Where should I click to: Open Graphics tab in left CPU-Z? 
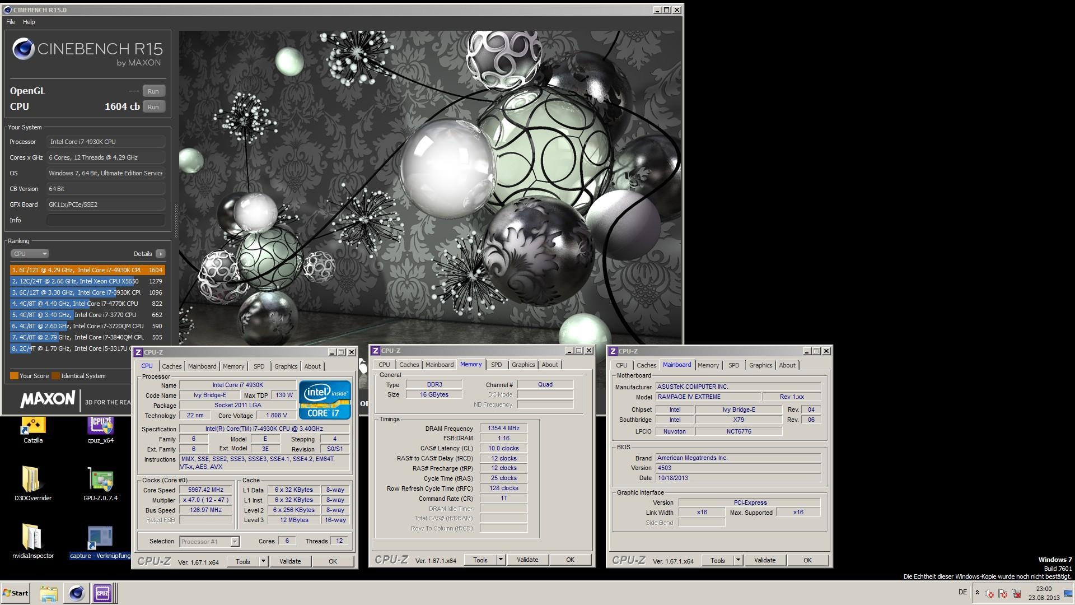click(286, 366)
